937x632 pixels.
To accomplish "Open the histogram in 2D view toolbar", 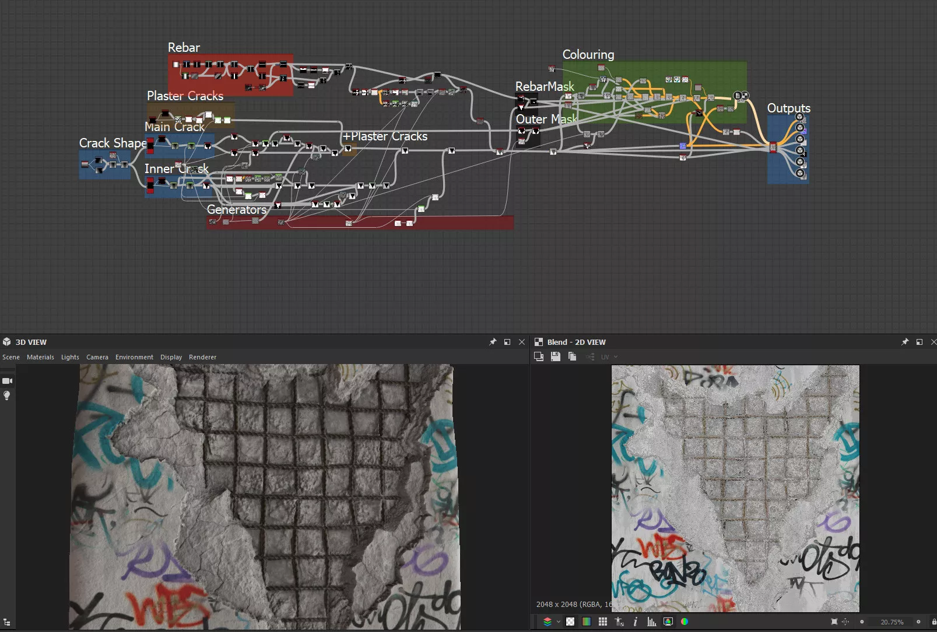I will (652, 622).
